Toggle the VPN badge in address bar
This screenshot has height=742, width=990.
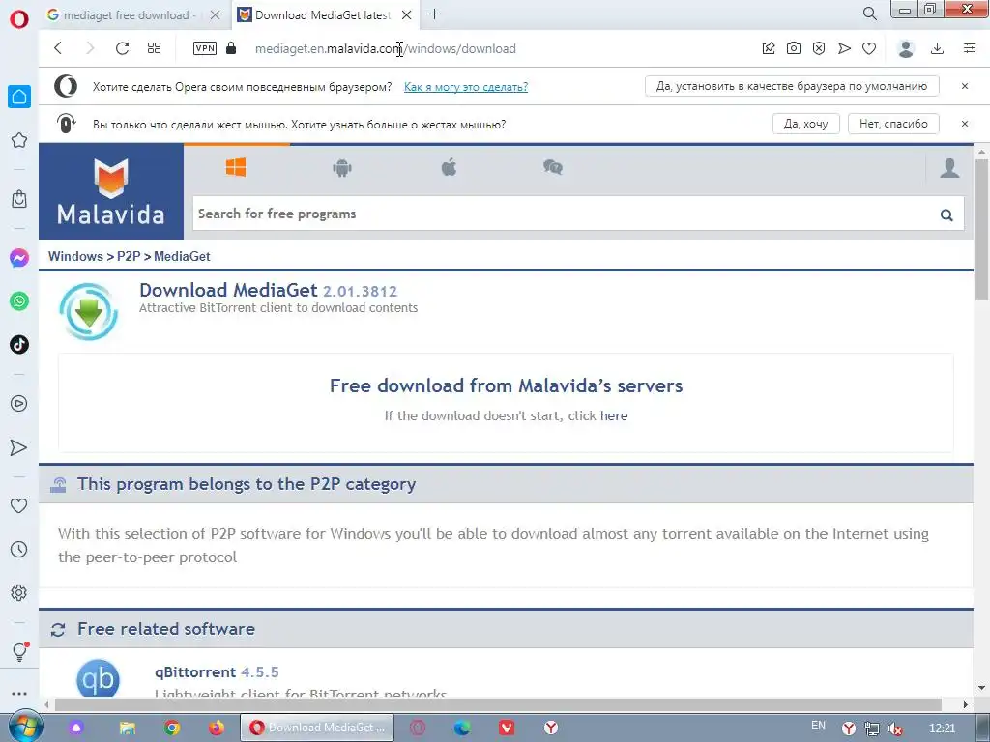205,48
